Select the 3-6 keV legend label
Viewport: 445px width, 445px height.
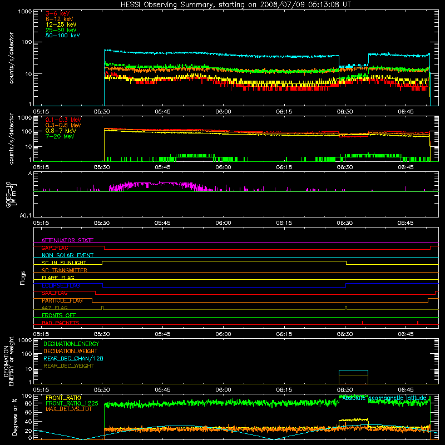pyautogui.click(x=58, y=13)
